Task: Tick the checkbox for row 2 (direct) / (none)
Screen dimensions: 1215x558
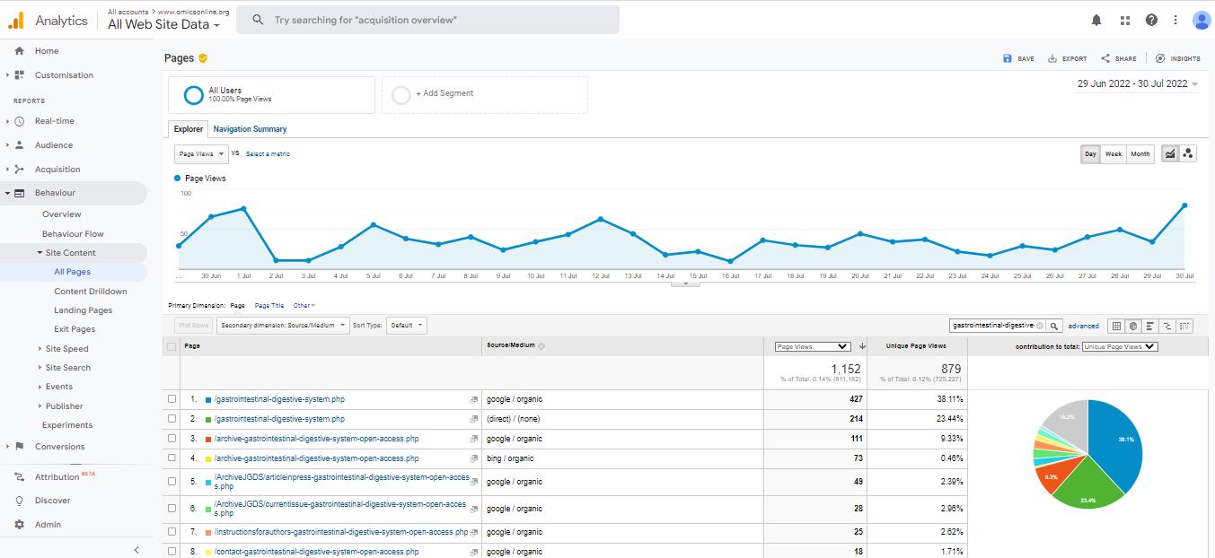Action: tap(172, 419)
